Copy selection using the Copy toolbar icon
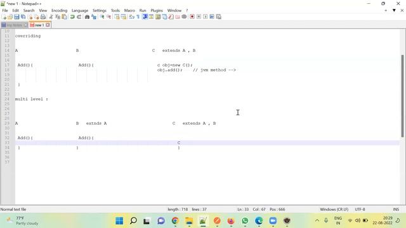 tap(58, 17)
